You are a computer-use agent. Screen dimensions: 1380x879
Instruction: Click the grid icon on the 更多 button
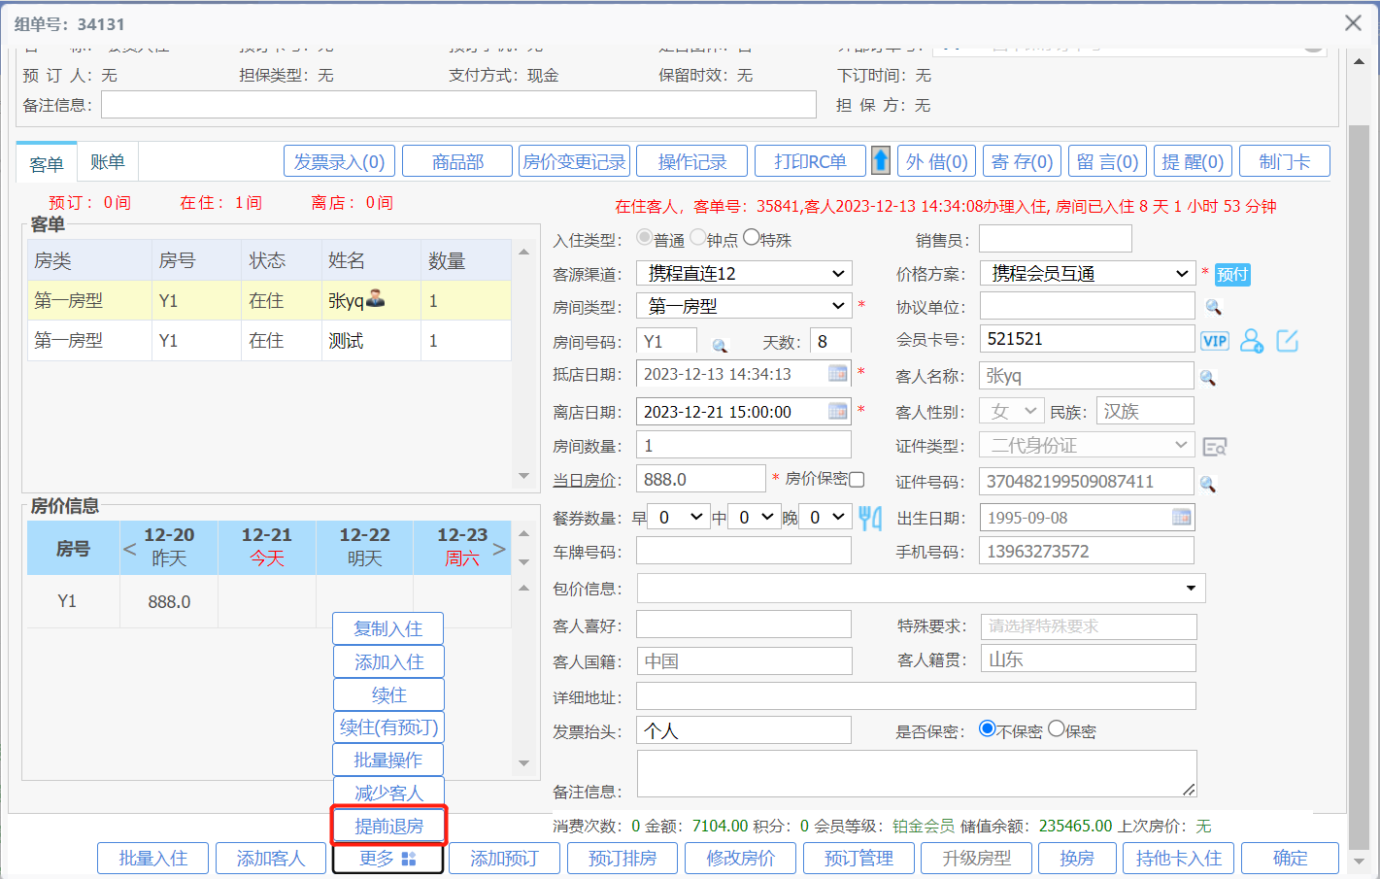(x=409, y=859)
